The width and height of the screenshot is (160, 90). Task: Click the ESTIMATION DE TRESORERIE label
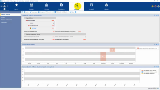click(x=62, y=39)
